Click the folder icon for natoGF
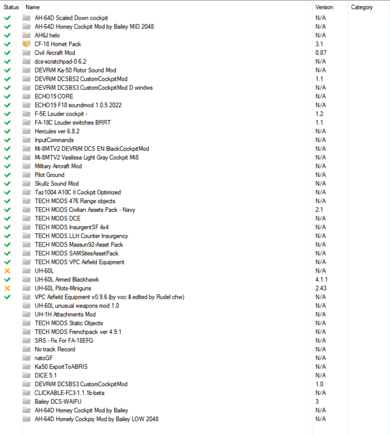The width and height of the screenshot is (390, 435). click(x=27, y=358)
